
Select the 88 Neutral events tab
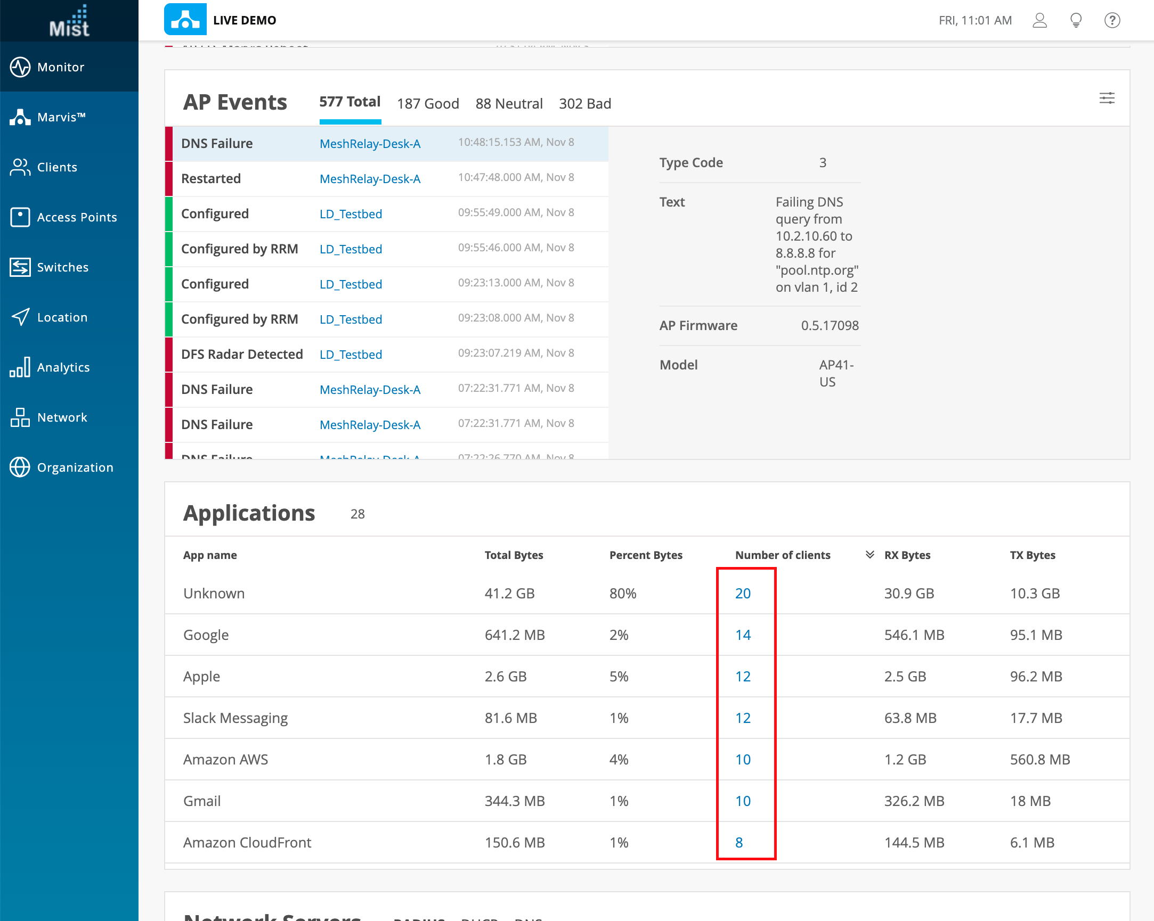508,104
